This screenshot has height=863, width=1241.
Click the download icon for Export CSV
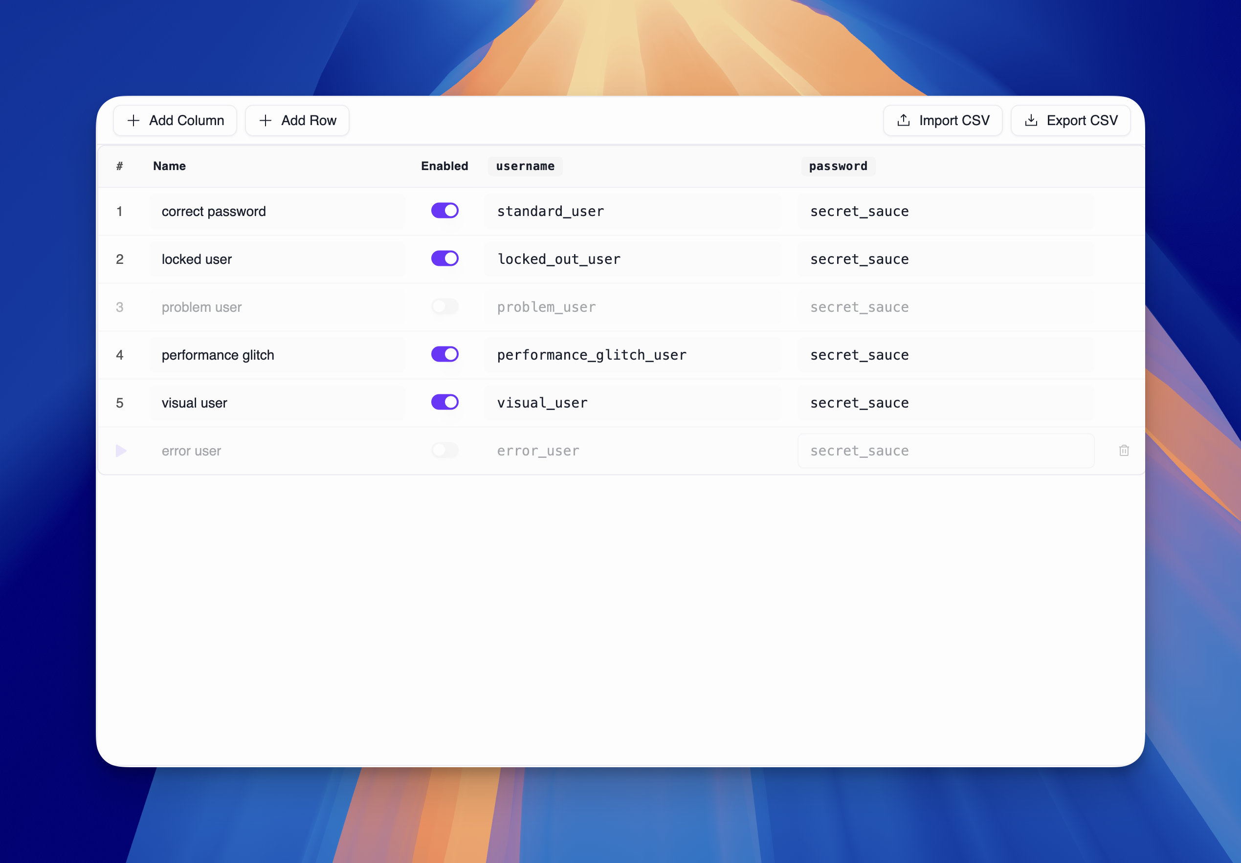click(1031, 120)
